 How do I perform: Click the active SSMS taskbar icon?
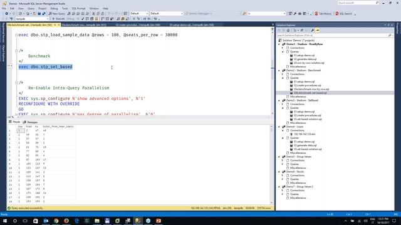138,221
